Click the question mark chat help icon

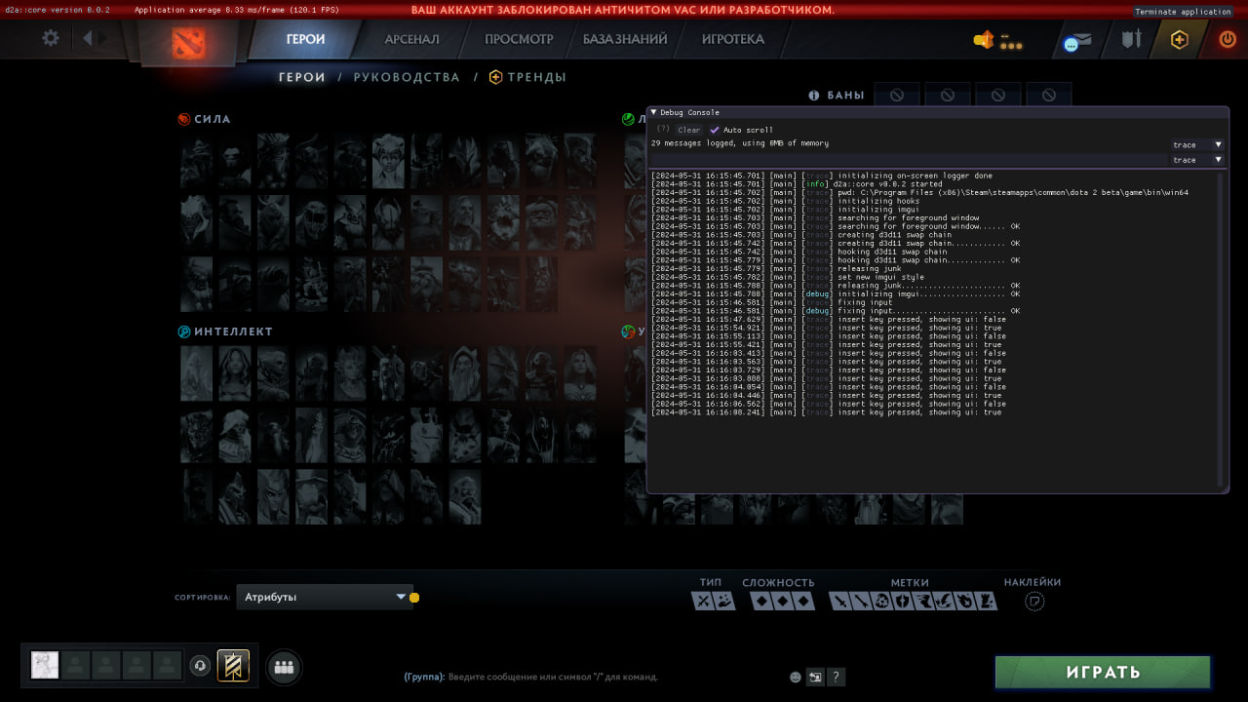pos(837,677)
